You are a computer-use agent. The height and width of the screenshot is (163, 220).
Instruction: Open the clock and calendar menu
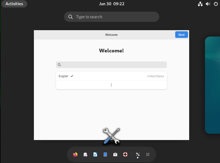click(x=112, y=4)
